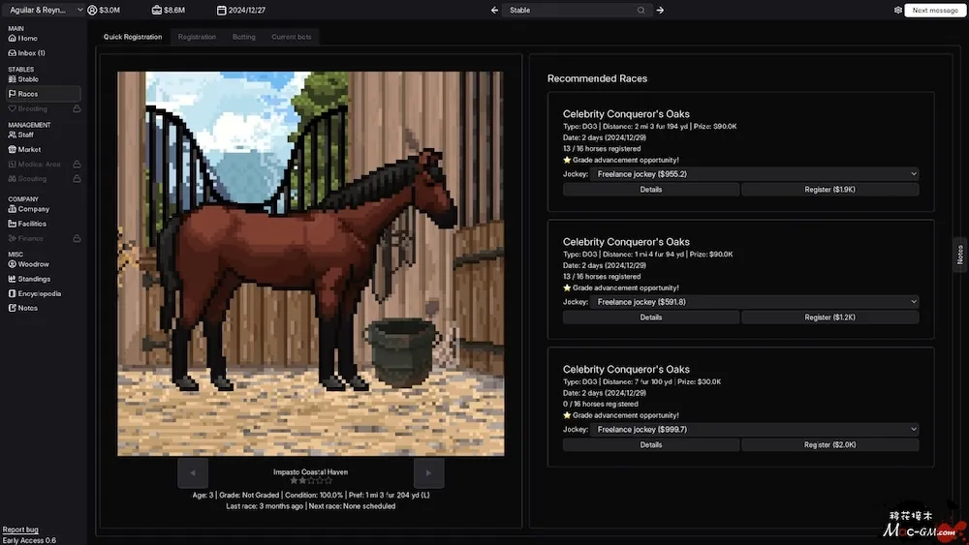Click the search magnifier icon
Screen dimensions: 969x545
click(x=641, y=10)
